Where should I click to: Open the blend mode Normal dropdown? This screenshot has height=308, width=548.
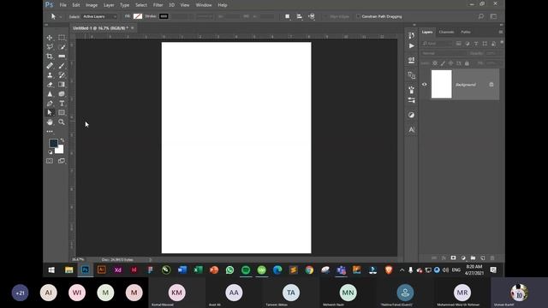444,53
